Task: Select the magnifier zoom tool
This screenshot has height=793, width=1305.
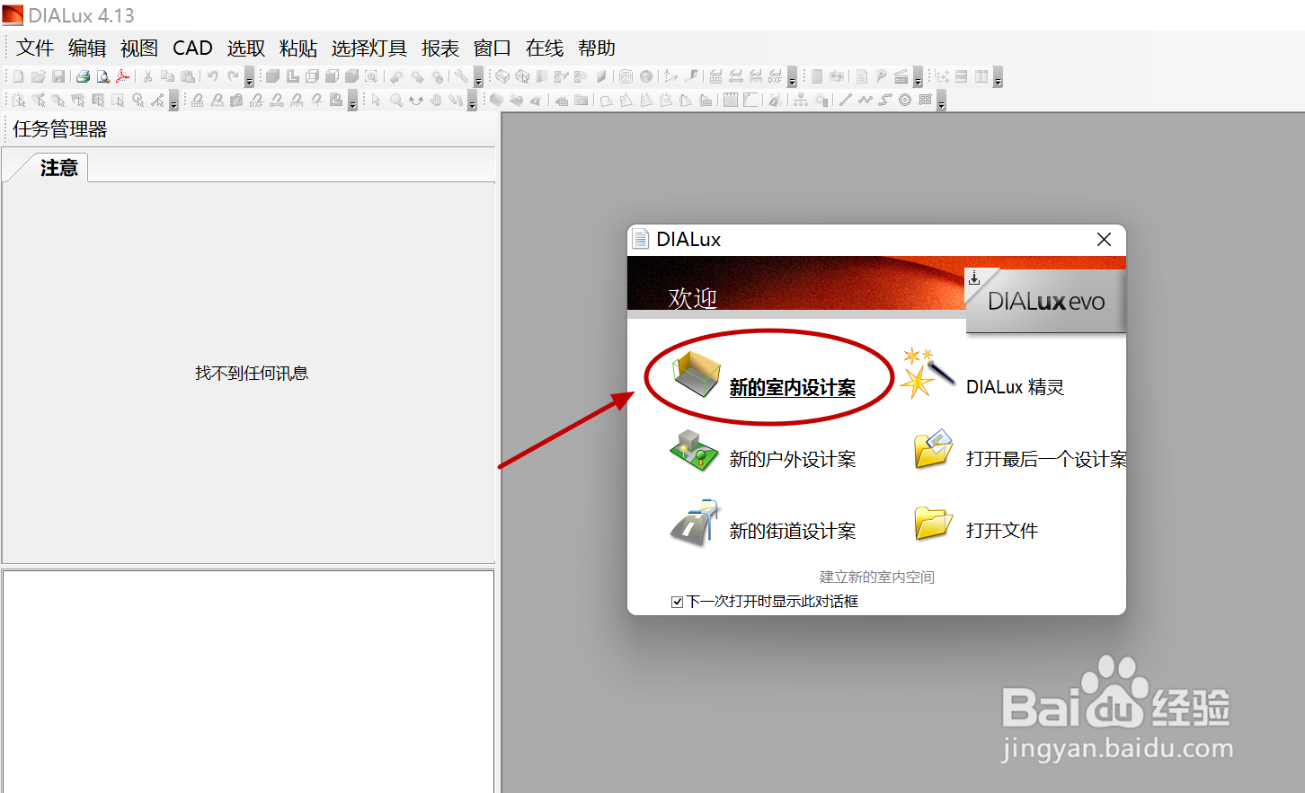Action: 395,100
